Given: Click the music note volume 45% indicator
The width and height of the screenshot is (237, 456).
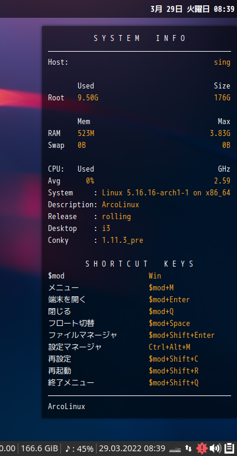Looking at the screenshot, I should click(x=79, y=448).
